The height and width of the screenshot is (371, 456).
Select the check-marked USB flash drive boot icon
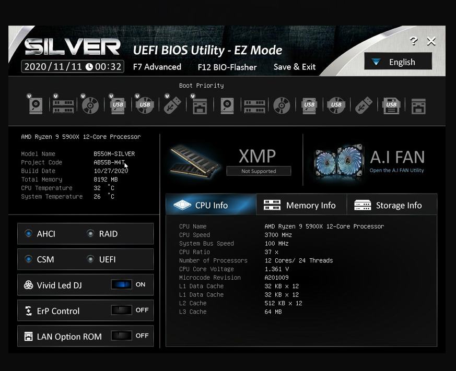pyautogui.click(x=172, y=105)
